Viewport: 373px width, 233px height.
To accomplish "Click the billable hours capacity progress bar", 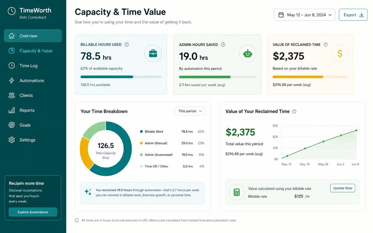I will coord(121,77).
